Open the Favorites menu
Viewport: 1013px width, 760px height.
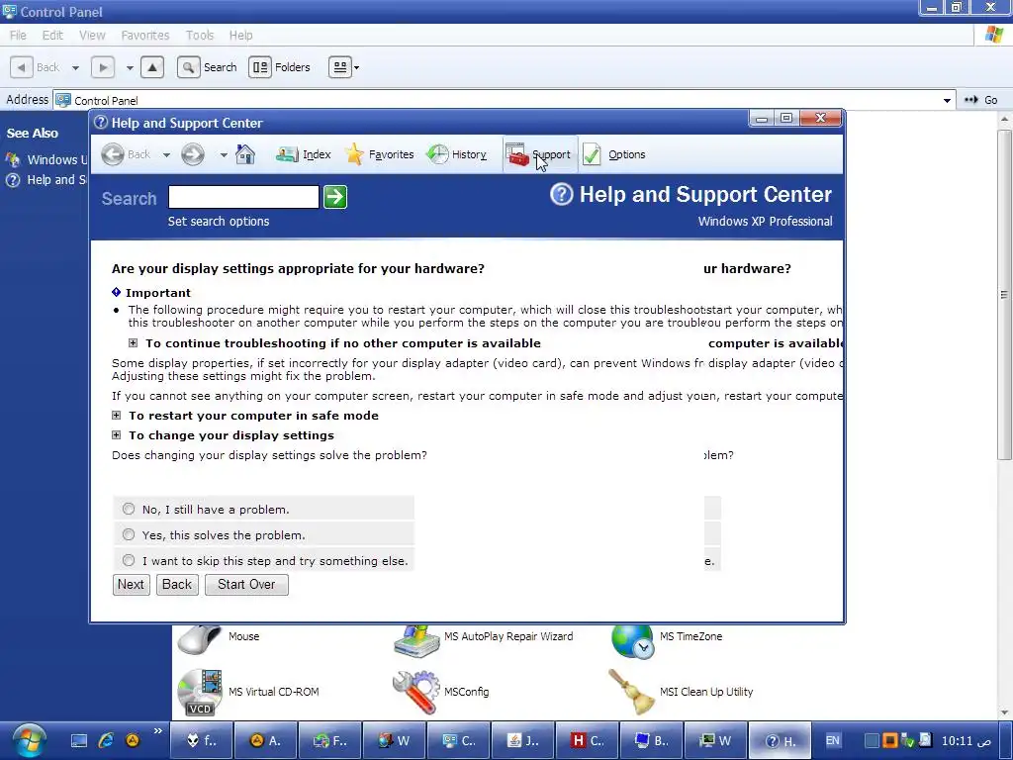[x=145, y=36]
